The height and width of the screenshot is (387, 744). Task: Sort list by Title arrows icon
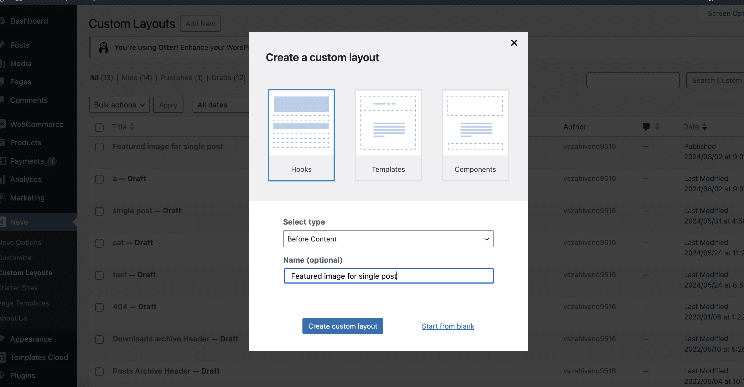coord(132,126)
